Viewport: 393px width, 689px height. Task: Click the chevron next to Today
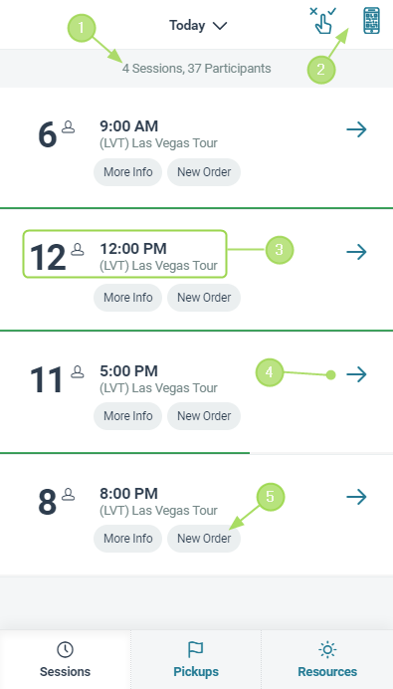click(220, 26)
